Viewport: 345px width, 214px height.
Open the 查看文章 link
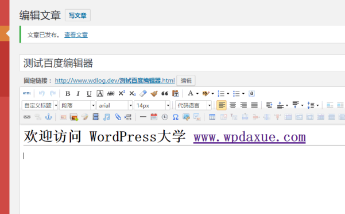tap(76, 35)
